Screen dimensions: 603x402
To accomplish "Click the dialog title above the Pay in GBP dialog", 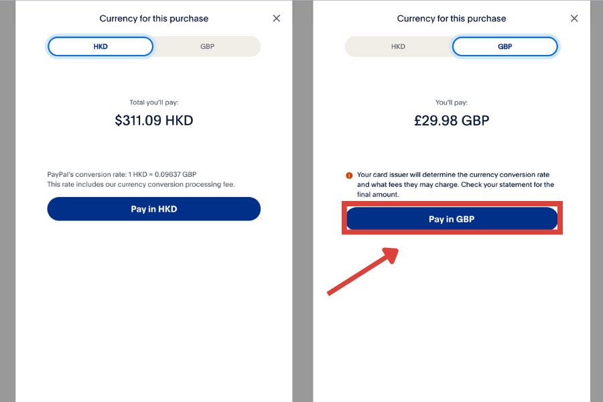I will tap(452, 19).
